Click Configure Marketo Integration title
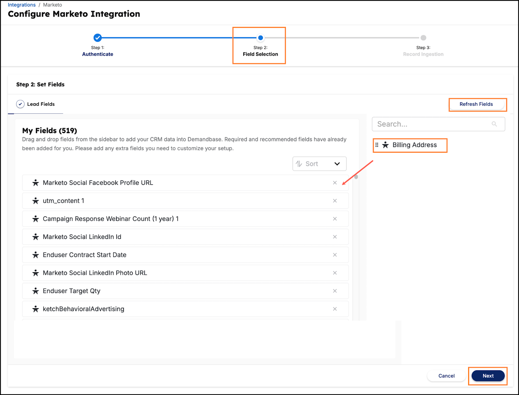Screen dimensions: 519x395 click(x=74, y=14)
